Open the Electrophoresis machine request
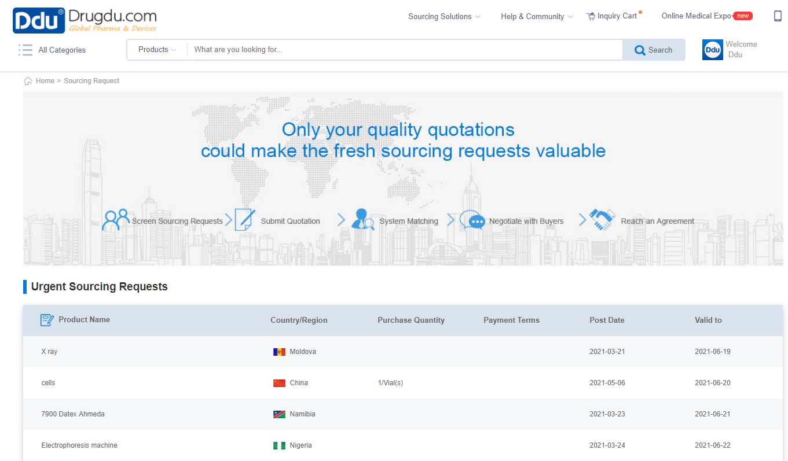This screenshot has height=461, width=788. click(x=79, y=445)
